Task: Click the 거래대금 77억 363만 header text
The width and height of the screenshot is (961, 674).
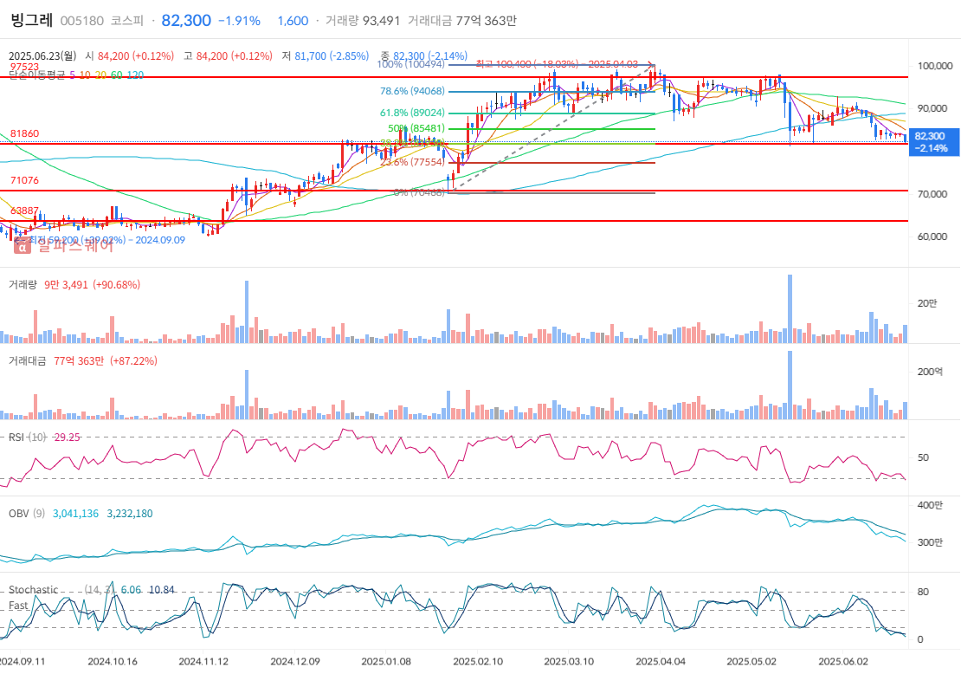Action: coord(462,21)
